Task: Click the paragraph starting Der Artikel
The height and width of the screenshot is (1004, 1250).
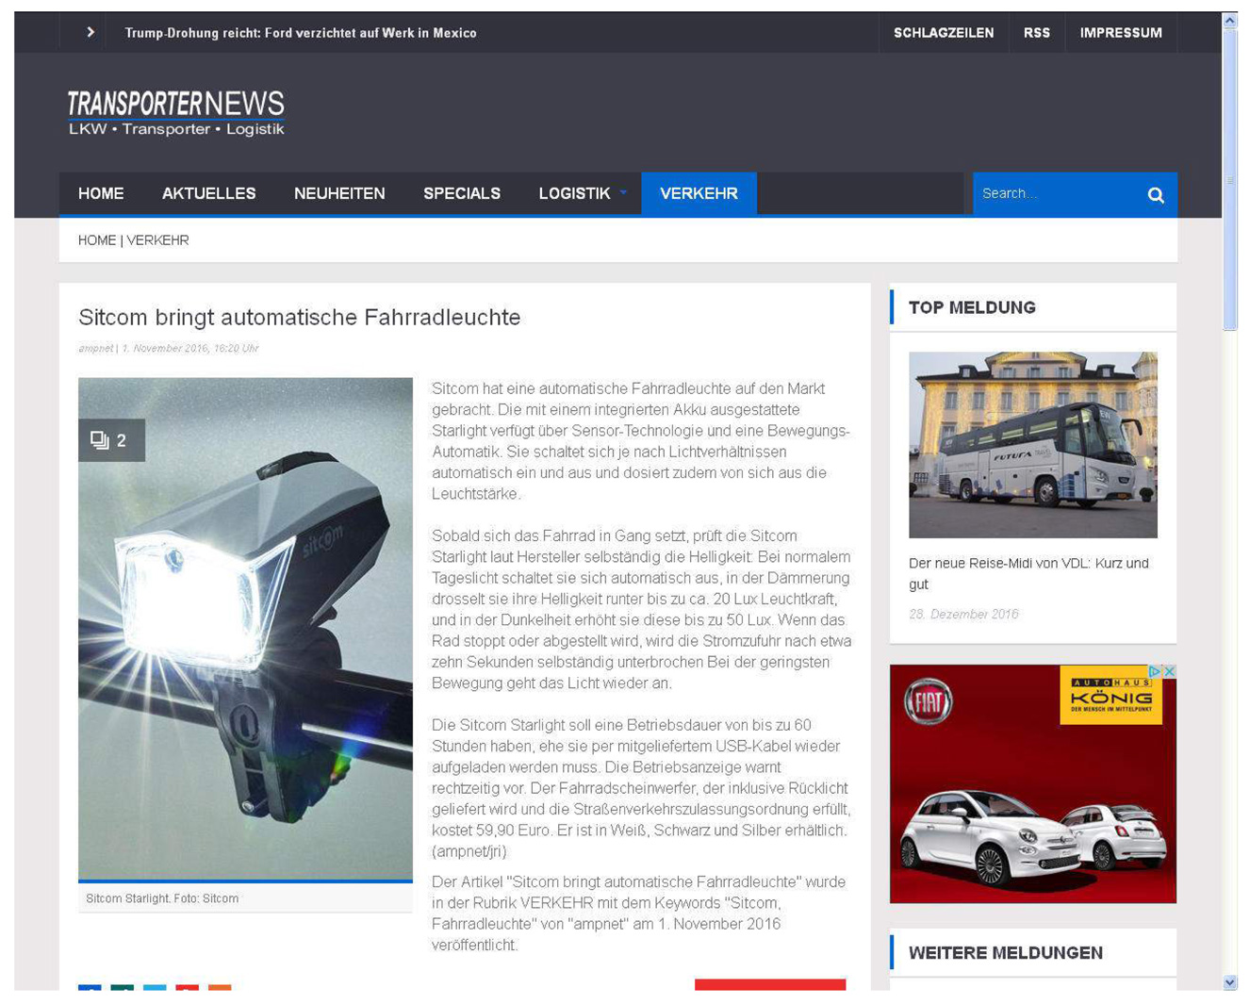Action: pyautogui.click(x=639, y=913)
